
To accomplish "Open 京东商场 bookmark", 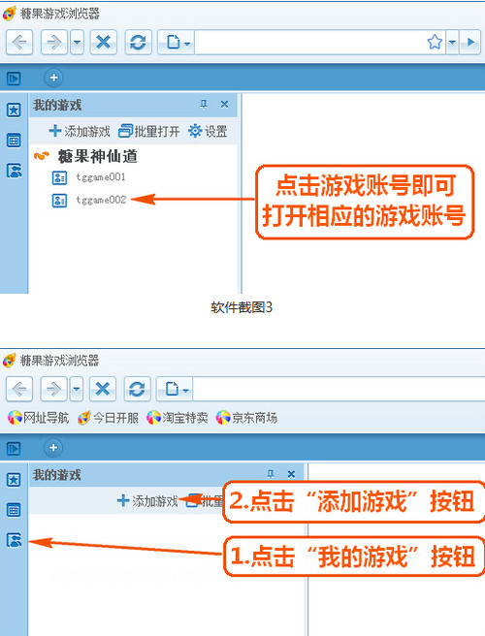I will point(246,417).
